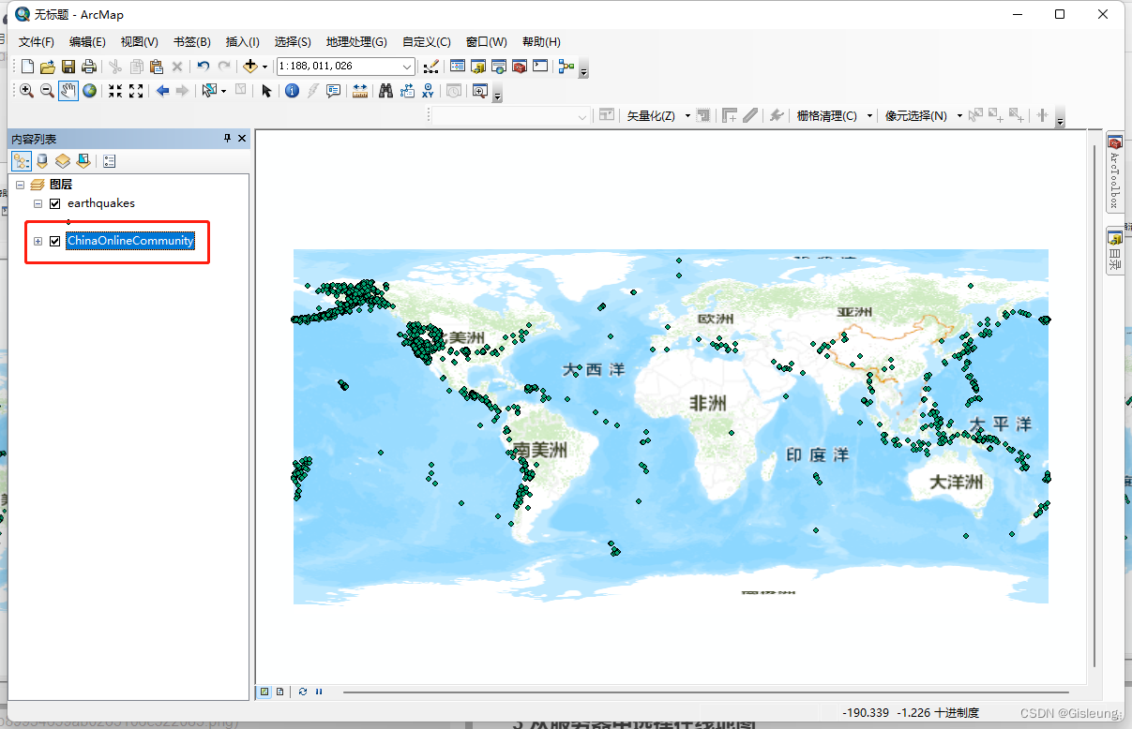The height and width of the screenshot is (729, 1132).
Task: Switch to Data View at map bottom
Action: click(x=264, y=692)
